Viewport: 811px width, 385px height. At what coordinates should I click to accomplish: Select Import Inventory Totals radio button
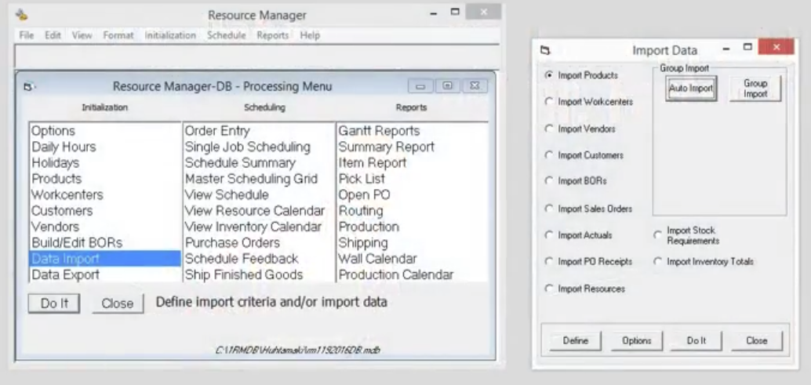[658, 262]
